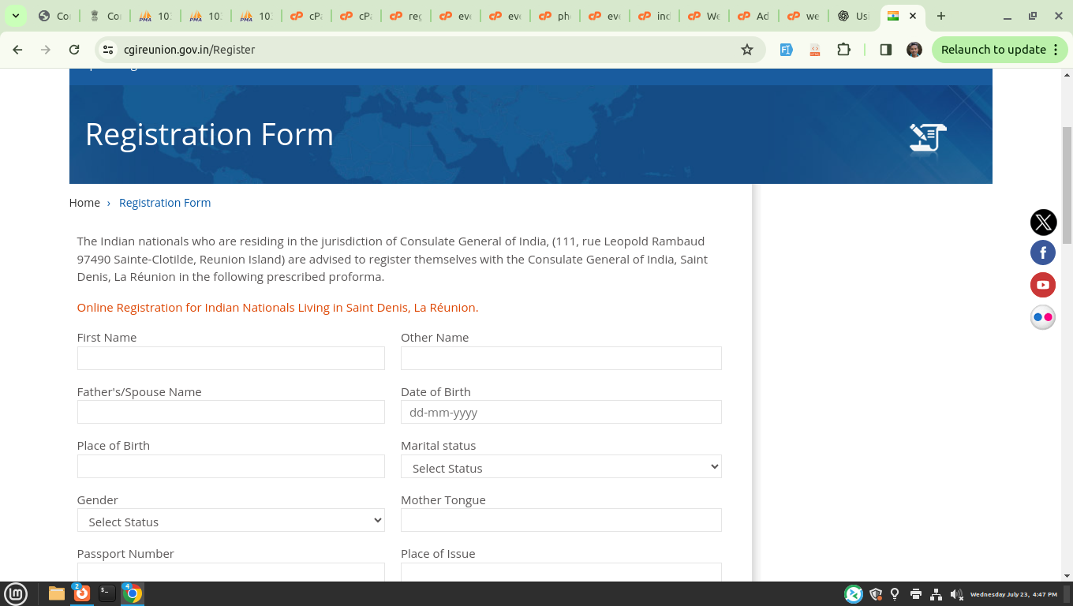Bookmark this page with the star icon
Image resolution: width=1073 pixels, height=606 pixels.
coord(746,50)
